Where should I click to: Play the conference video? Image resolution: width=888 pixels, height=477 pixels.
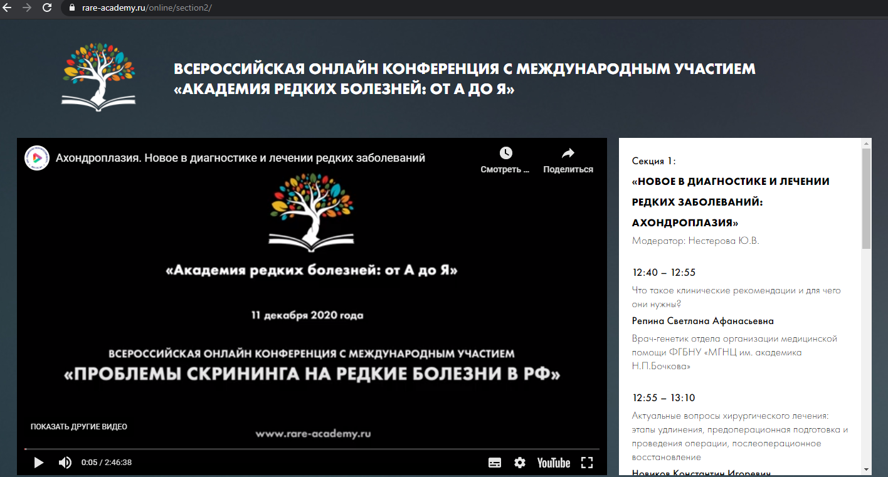pos(38,463)
